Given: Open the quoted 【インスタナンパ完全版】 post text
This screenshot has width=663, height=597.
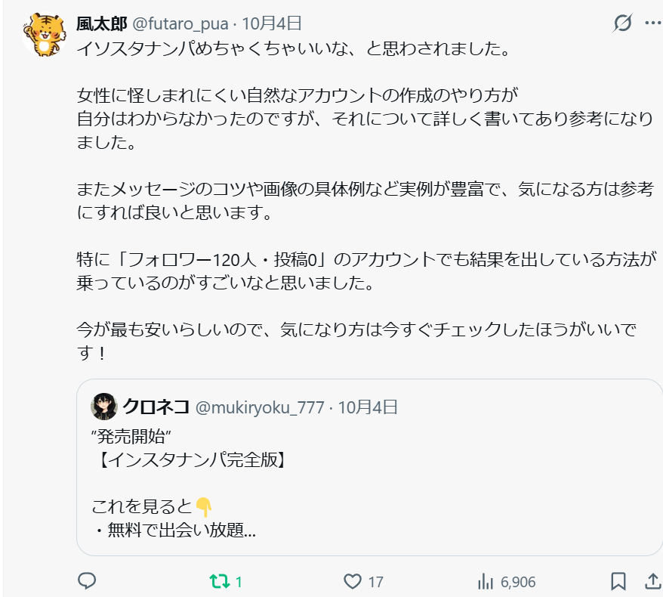Looking at the screenshot, I should [193, 459].
